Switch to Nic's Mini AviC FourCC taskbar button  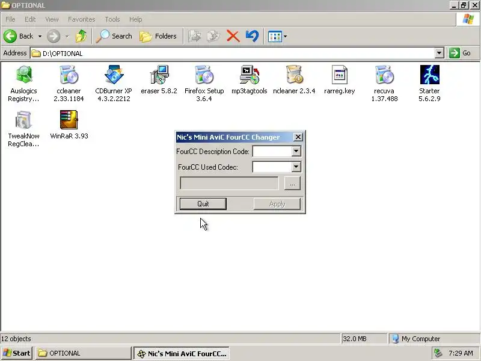point(182,354)
